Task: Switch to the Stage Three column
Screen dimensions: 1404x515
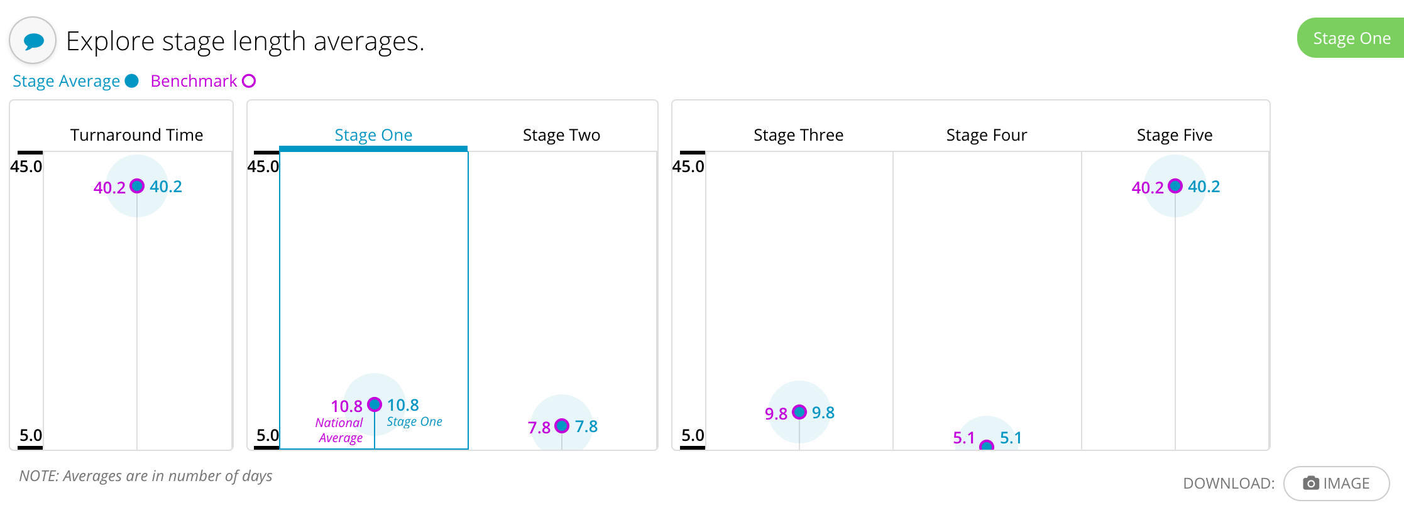Action: [799, 135]
